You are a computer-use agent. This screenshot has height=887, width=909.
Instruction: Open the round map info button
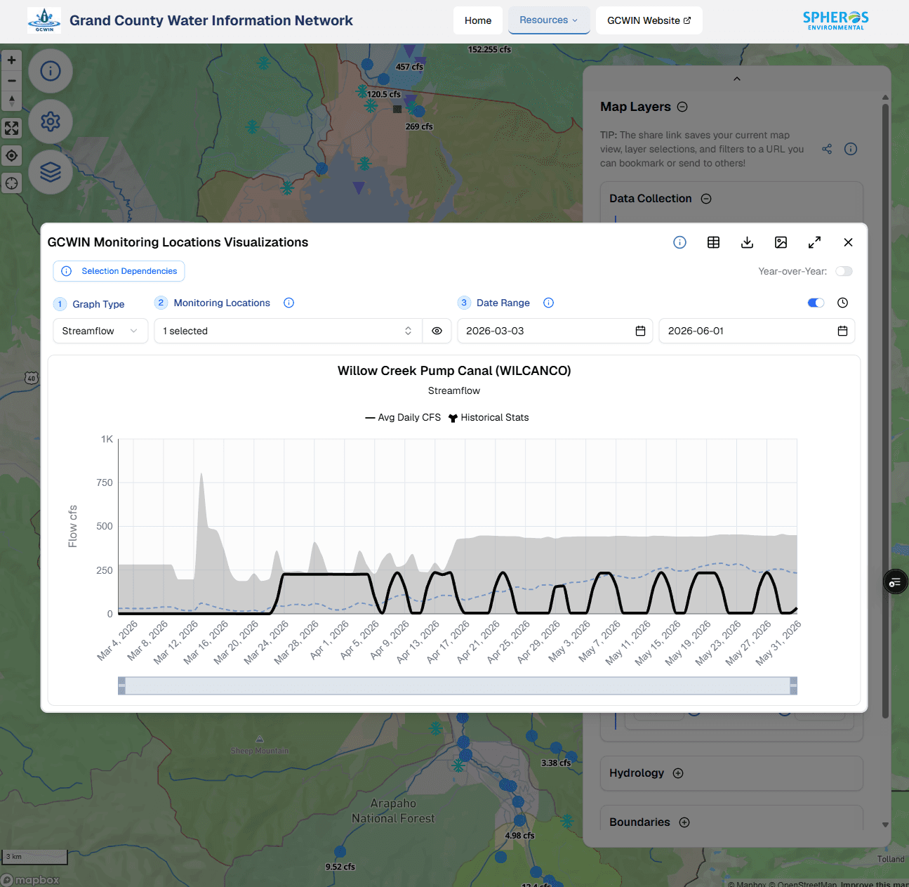51,71
